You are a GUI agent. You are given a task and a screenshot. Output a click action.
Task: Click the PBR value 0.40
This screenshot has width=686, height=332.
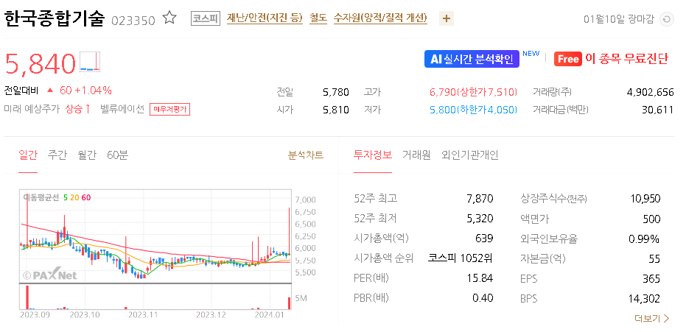pos(483,298)
